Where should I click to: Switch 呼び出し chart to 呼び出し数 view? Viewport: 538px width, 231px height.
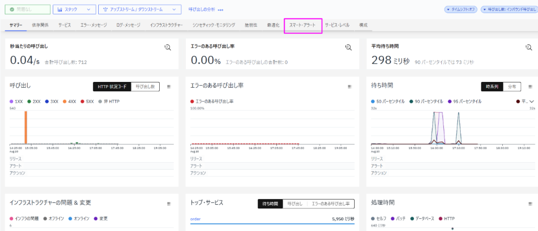pyautogui.click(x=146, y=87)
